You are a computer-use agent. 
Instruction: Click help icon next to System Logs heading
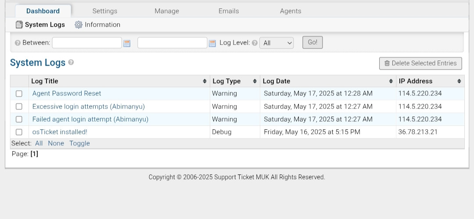click(71, 63)
